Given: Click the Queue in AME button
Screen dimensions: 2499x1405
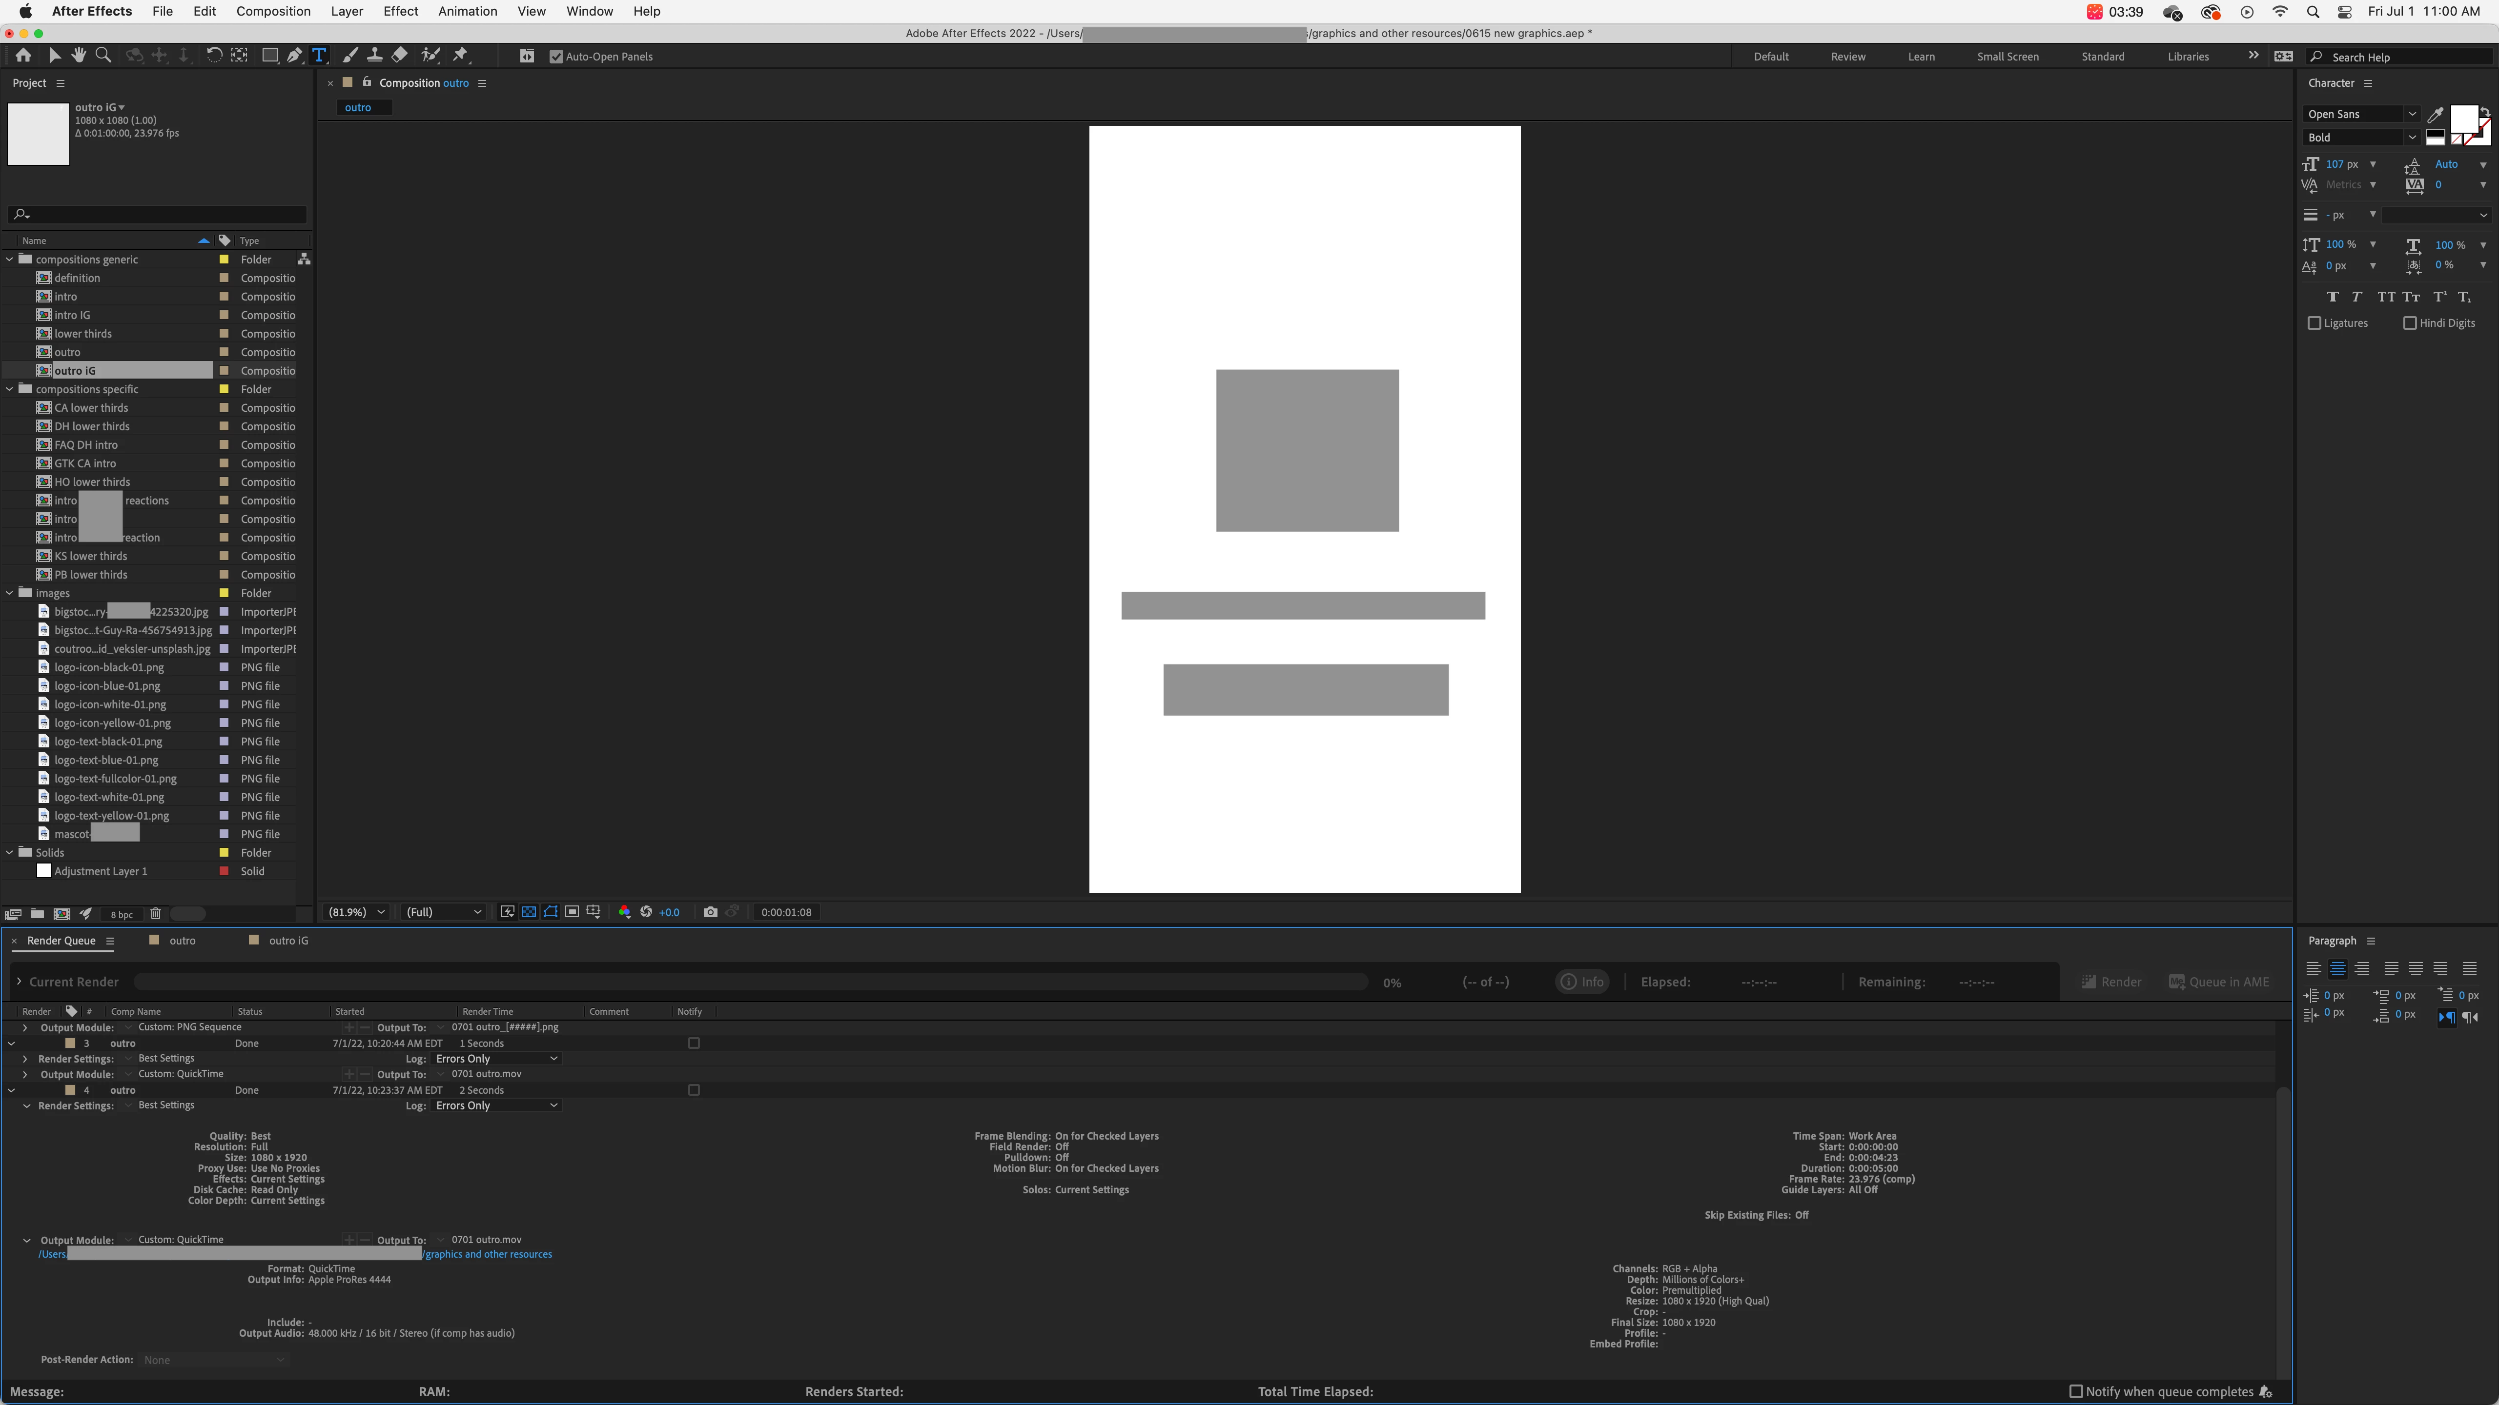Looking at the screenshot, I should [2219, 982].
